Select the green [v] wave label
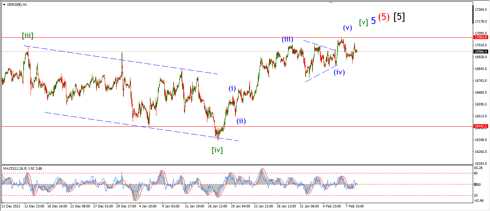Screen dimensions: 490x211 [363, 22]
